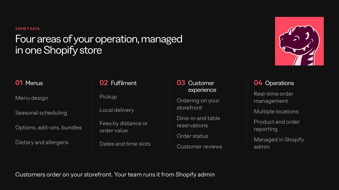Screen dimensions: 339x190
Task: Click 'Menu design' item
Action: 32,98
